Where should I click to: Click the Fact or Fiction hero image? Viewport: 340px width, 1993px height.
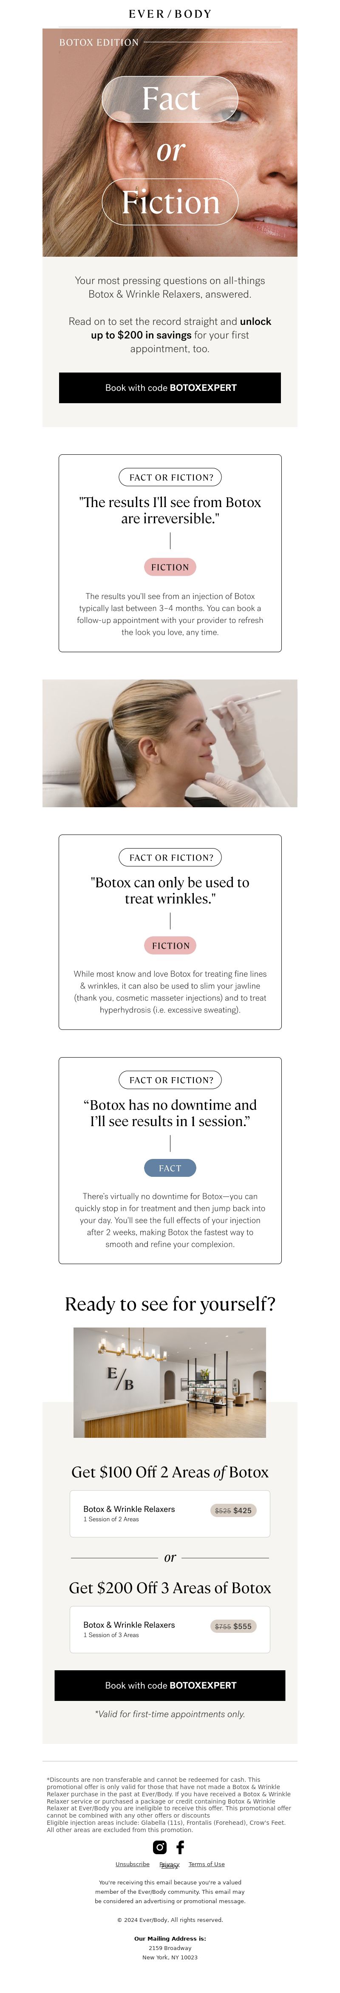[x=170, y=142]
